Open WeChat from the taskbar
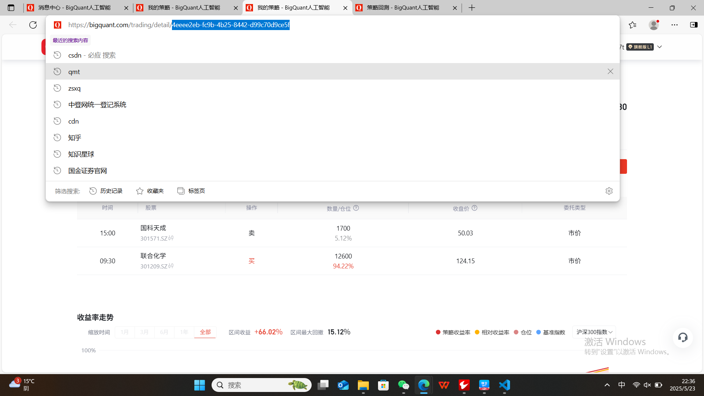 [403, 385]
